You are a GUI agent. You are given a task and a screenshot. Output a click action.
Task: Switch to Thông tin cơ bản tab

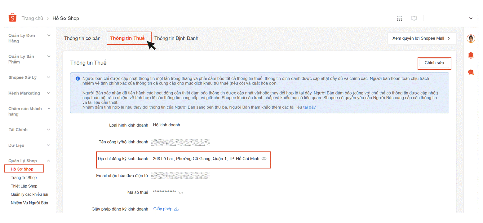82,38
